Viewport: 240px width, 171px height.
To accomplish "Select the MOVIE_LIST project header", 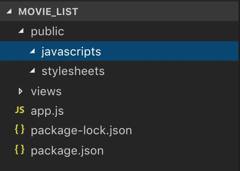I will [48, 12].
